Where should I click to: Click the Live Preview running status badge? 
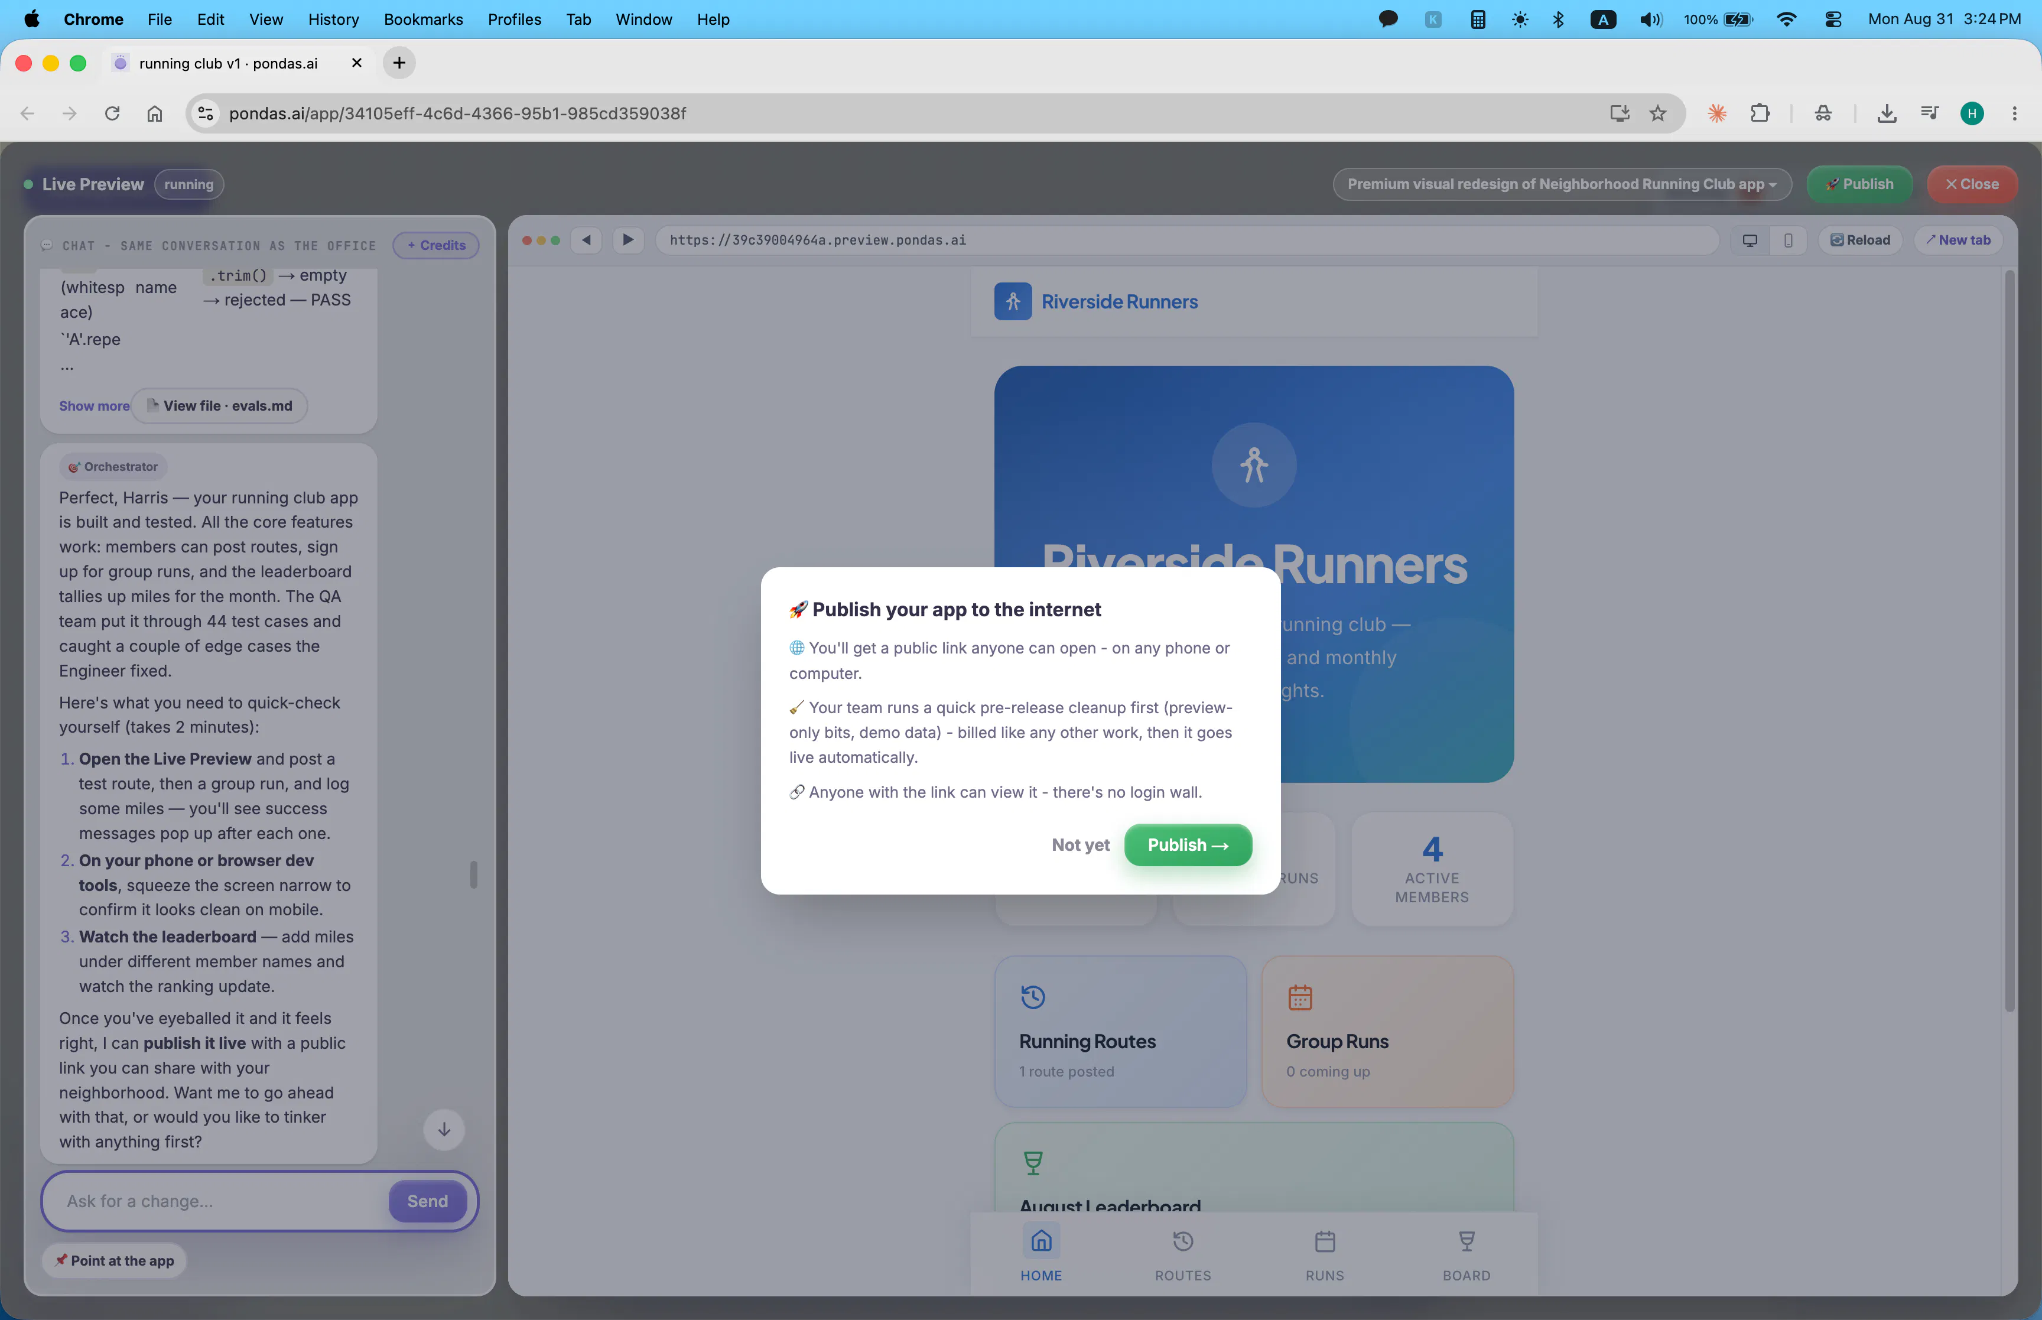point(188,184)
